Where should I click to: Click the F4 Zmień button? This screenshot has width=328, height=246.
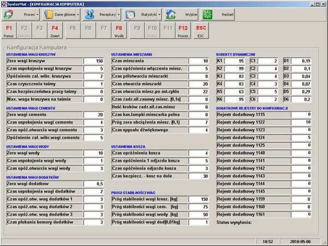coord(55,31)
